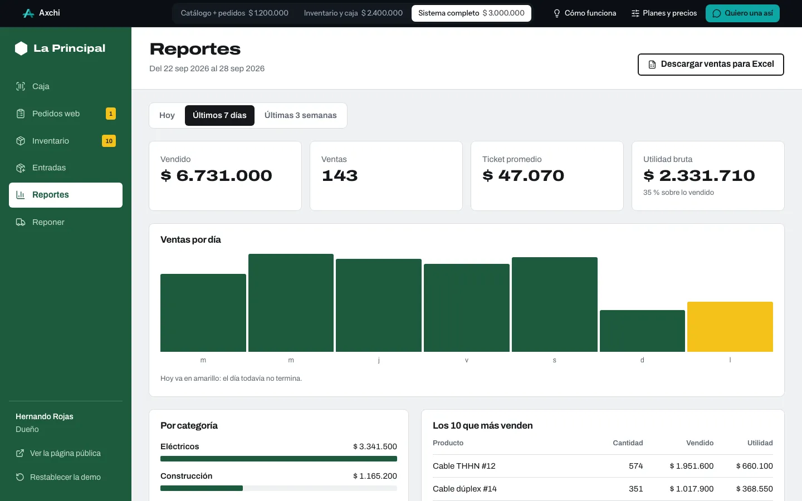Click the La Principal hexagon logo
The image size is (802, 501).
(21, 48)
